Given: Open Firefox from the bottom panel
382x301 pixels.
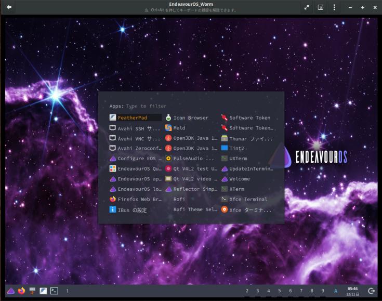Looking at the screenshot, I should [x=21, y=291].
